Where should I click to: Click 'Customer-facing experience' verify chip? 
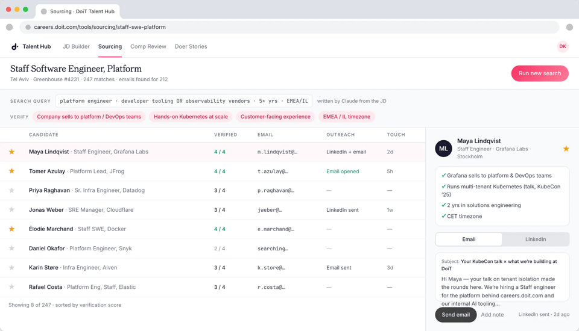pyautogui.click(x=276, y=117)
